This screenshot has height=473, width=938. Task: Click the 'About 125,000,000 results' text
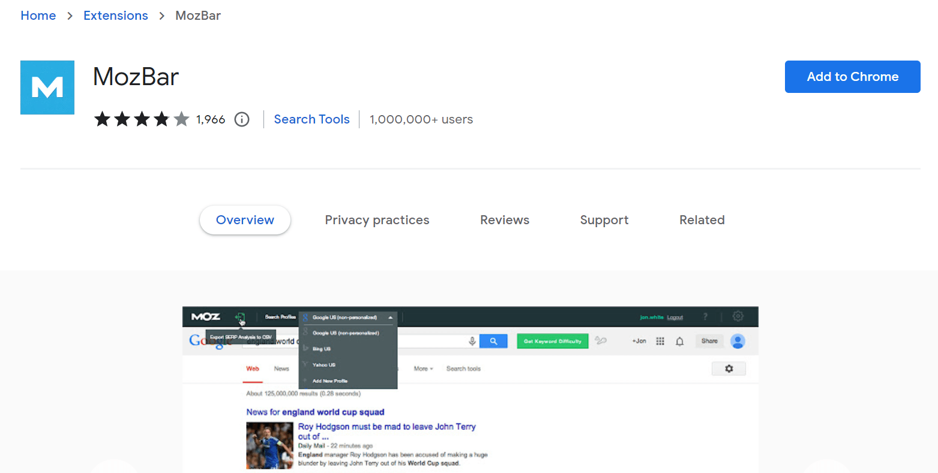pos(303,394)
